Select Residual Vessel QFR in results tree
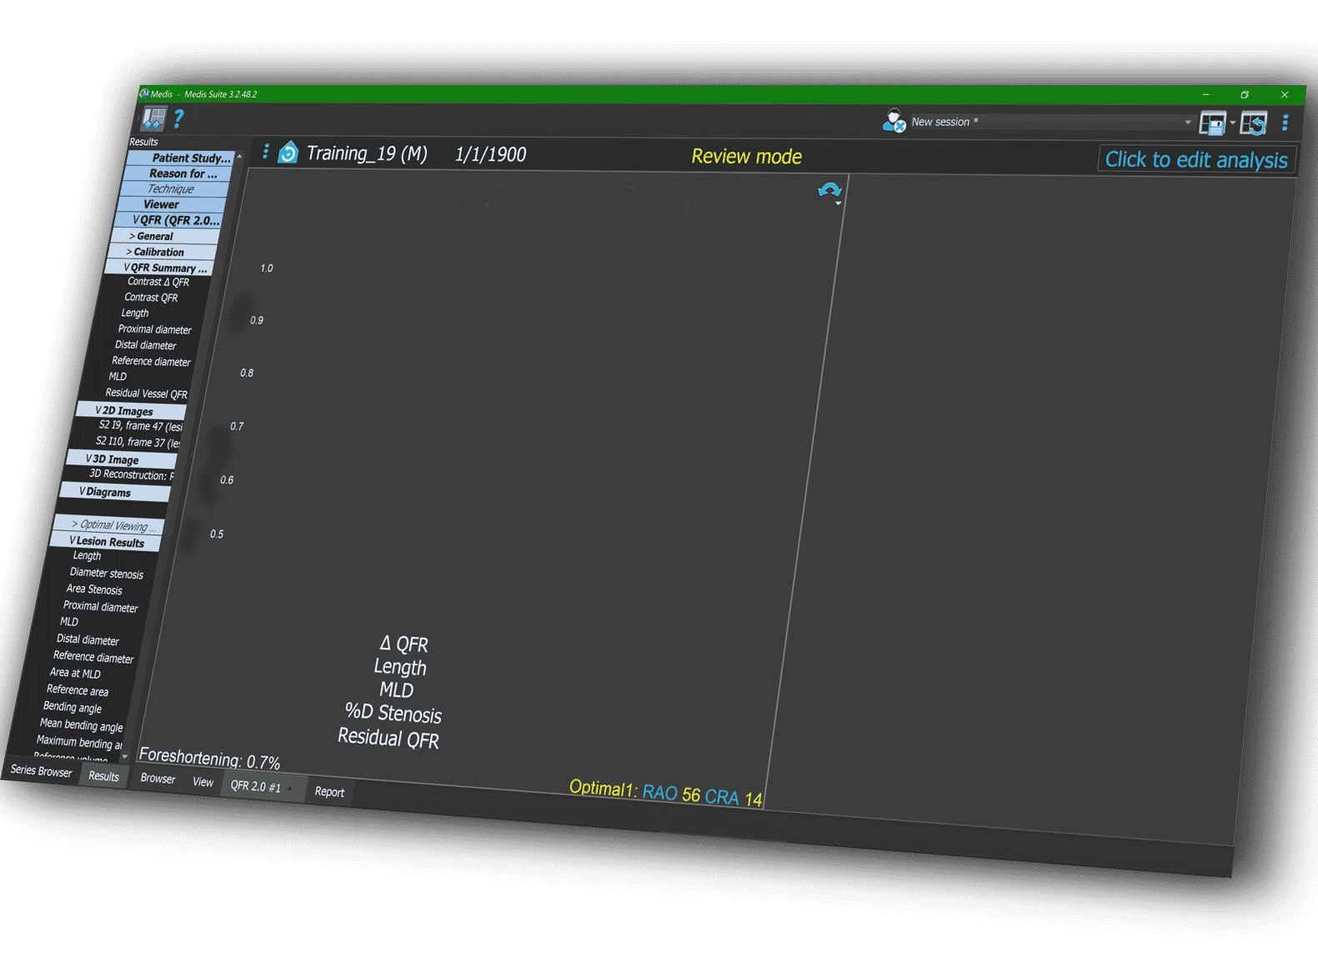The image size is (1318, 963). tap(146, 394)
